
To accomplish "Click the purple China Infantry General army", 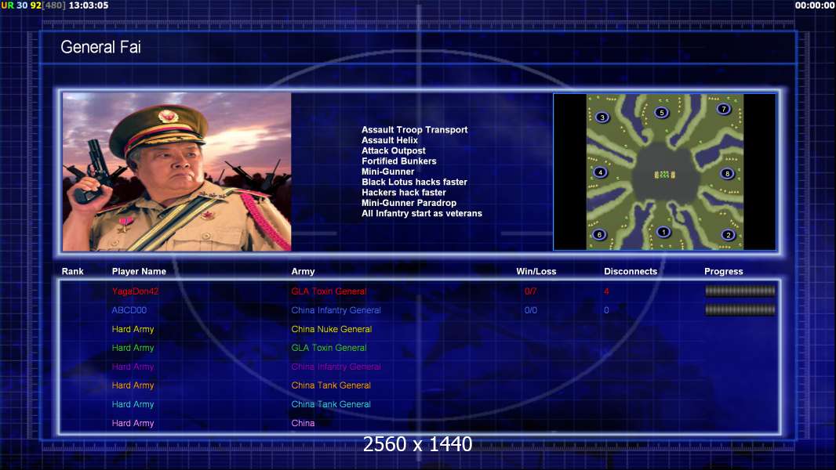I will click(336, 366).
